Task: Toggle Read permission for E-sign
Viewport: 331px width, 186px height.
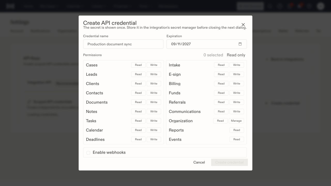Action: pos(221,74)
